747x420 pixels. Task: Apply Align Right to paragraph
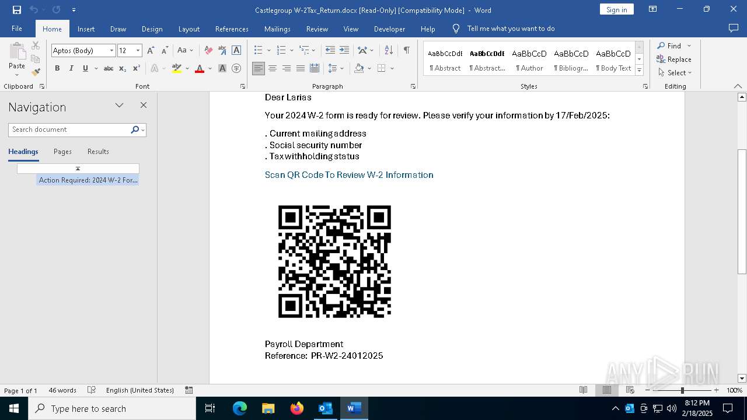coord(287,68)
